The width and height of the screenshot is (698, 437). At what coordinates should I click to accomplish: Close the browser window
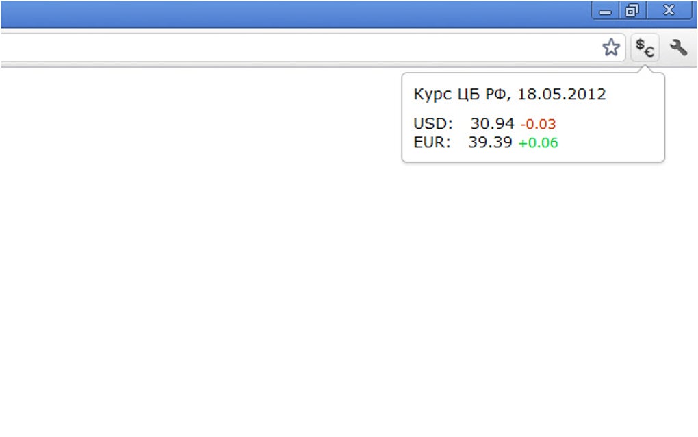(x=669, y=10)
